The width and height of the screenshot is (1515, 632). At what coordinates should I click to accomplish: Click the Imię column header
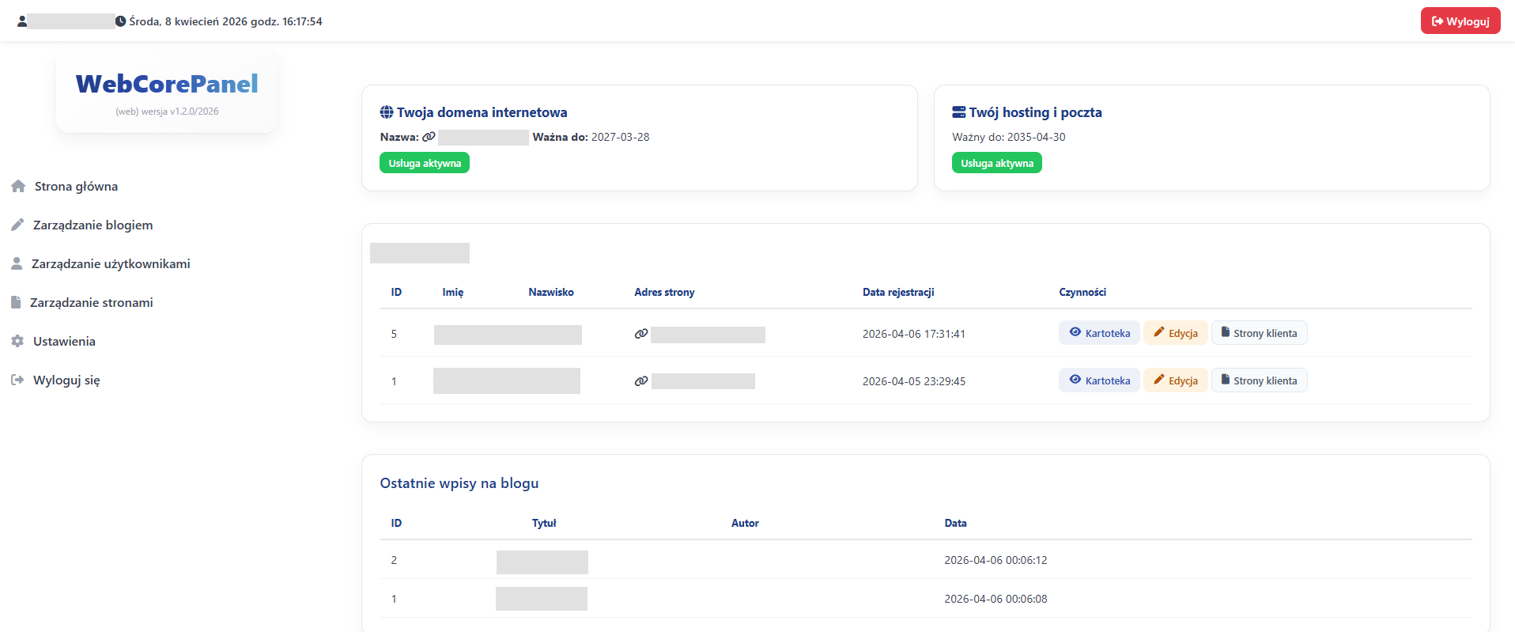[x=453, y=293]
